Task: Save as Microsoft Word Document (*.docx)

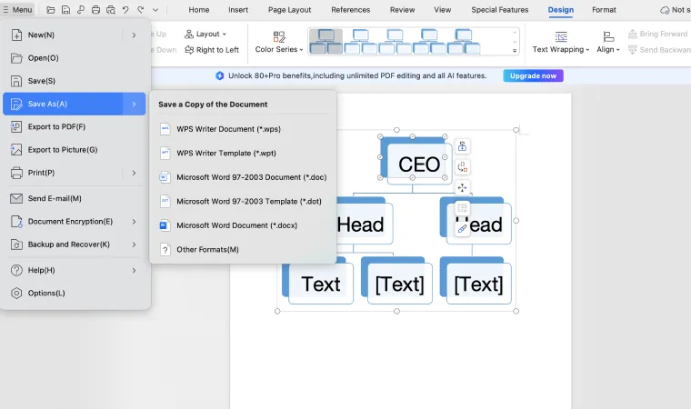Action: 243,225
